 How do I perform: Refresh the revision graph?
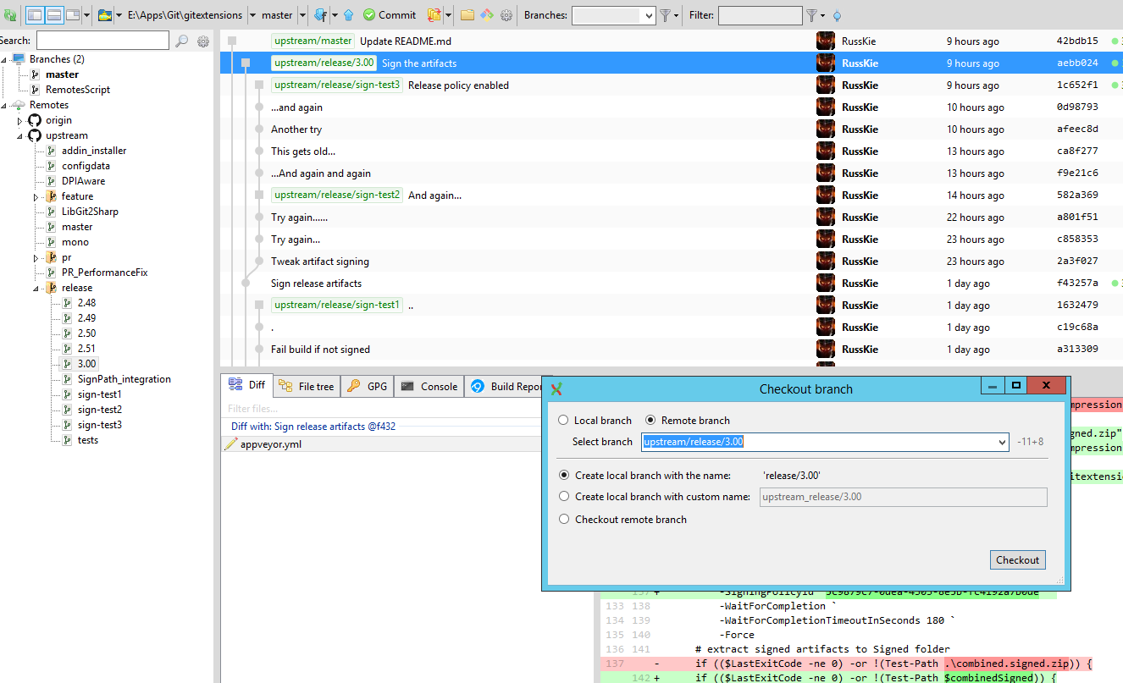coord(10,14)
